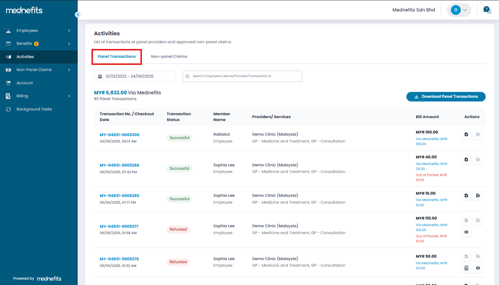Click the Benefits sidebar icon
499x285 pixels.
point(8,44)
